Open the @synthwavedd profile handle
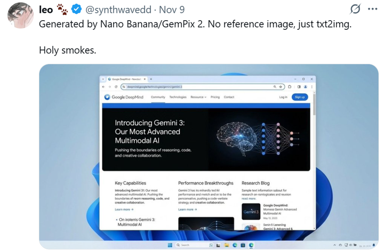This screenshot has width=384, height=251. [x=118, y=10]
